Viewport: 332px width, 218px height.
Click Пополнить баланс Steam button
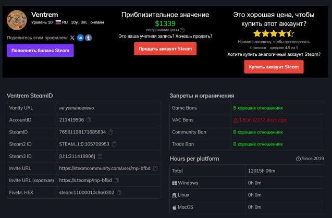[x=40, y=51]
